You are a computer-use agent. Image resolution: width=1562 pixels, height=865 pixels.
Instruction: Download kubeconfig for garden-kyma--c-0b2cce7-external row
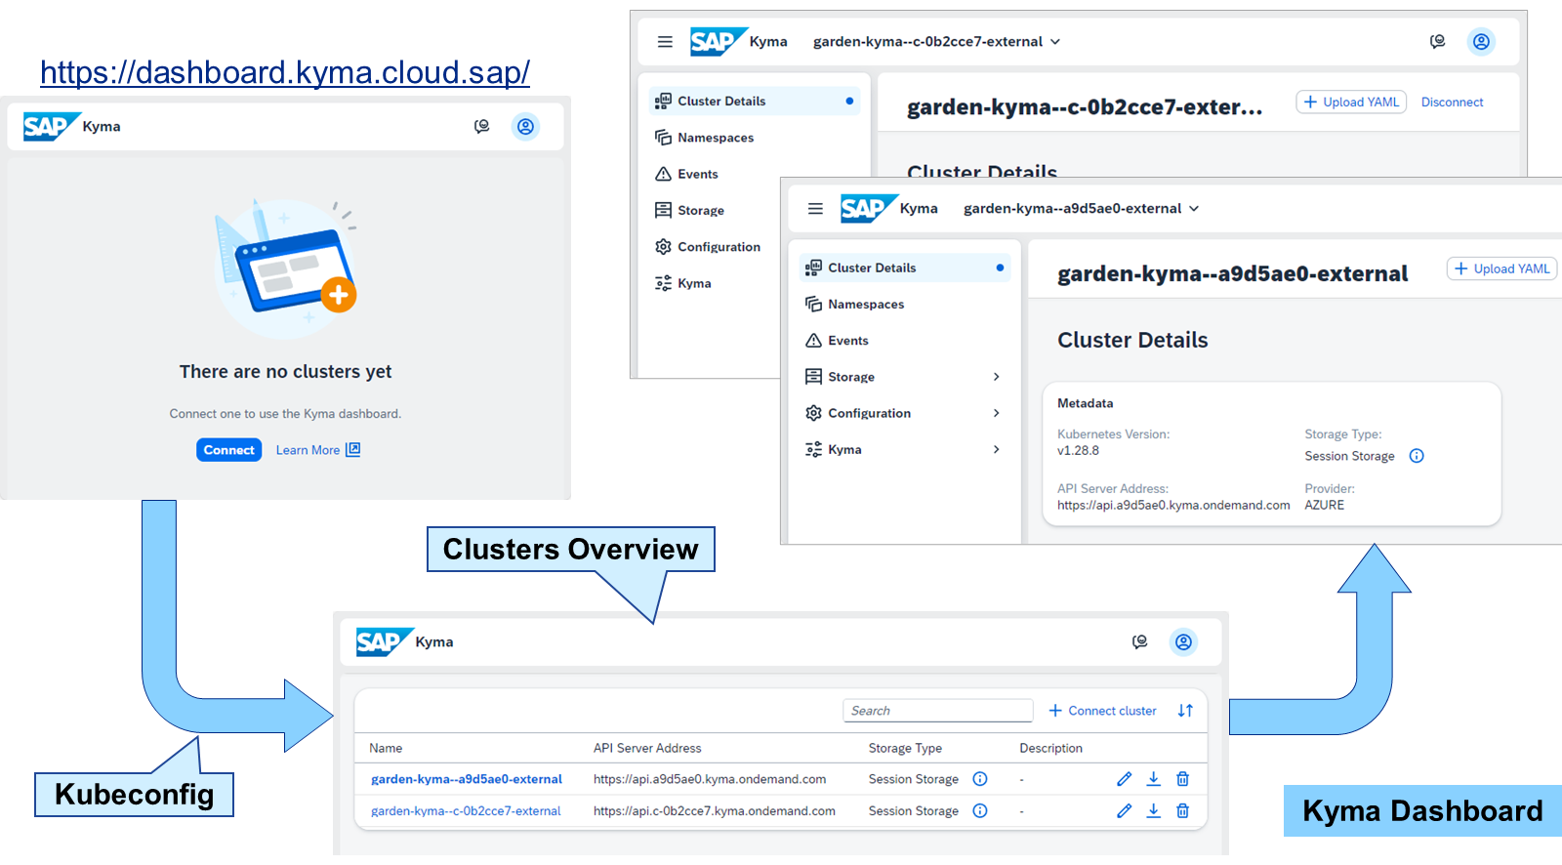pos(1153,810)
